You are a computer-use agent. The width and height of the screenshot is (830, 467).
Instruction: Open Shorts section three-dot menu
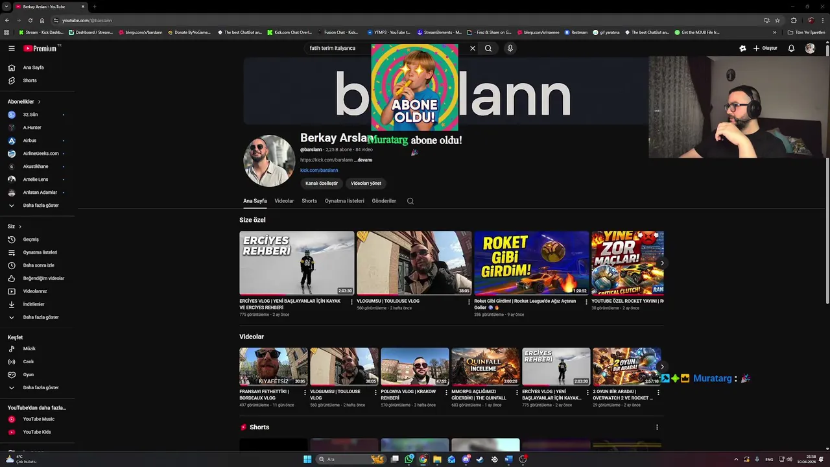[657, 427]
